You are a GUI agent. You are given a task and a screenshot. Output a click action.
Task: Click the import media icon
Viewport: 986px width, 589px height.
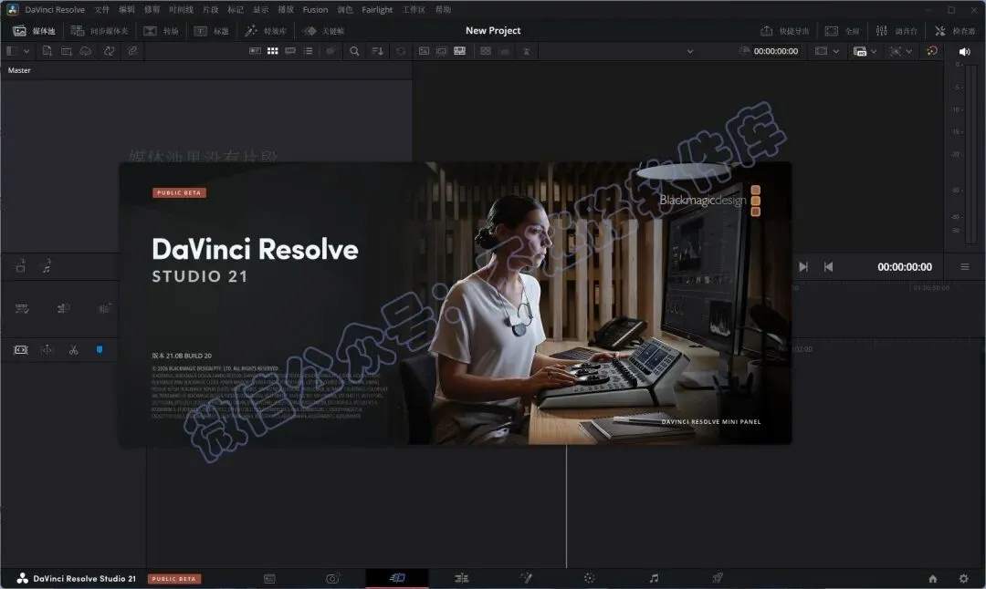point(47,51)
